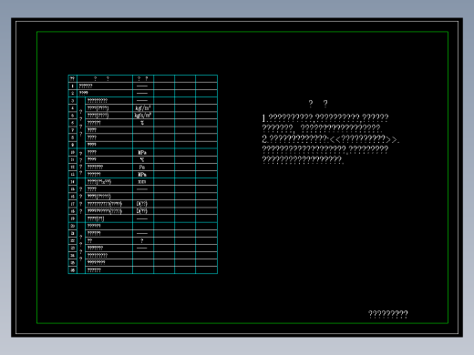
Task: Click the "kgf/m³" unit cell in row 4
Action: point(143,108)
